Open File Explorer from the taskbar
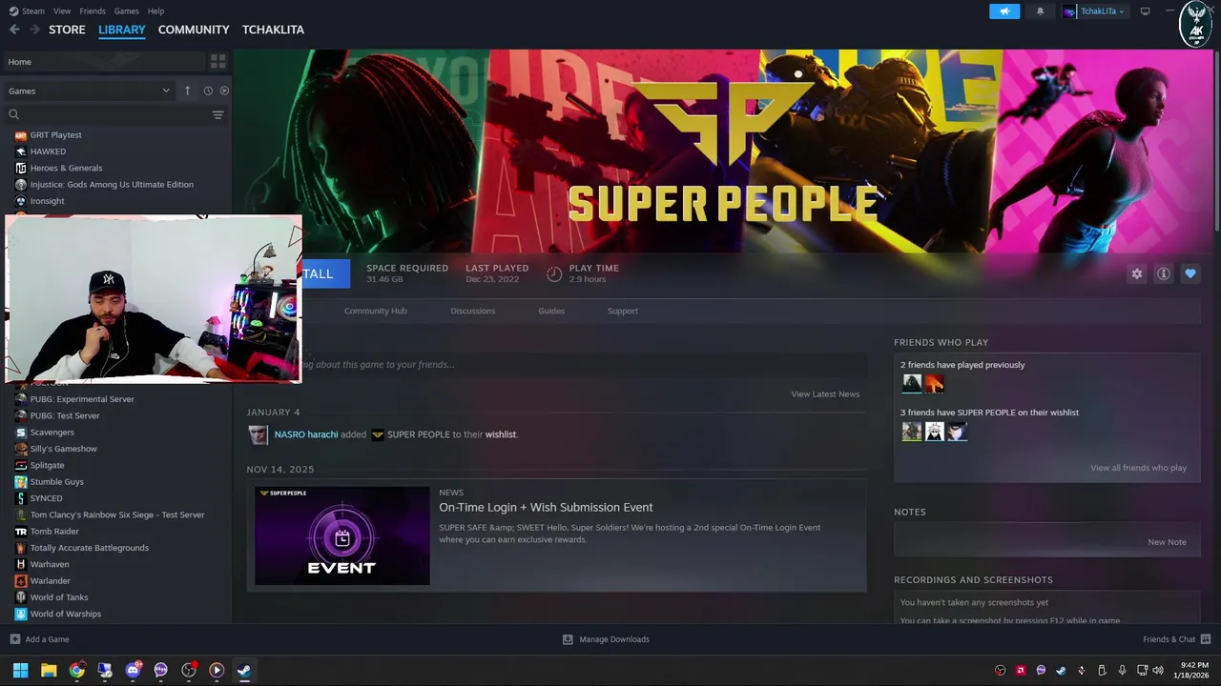This screenshot has height=686, width=1221. 49,670
